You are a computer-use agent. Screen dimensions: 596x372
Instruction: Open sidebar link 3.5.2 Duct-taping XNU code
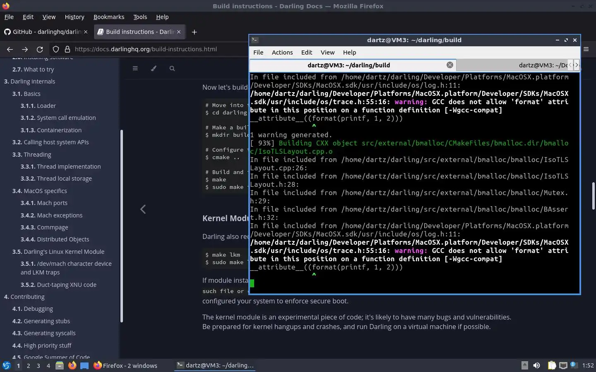click(x=58, y=285)
